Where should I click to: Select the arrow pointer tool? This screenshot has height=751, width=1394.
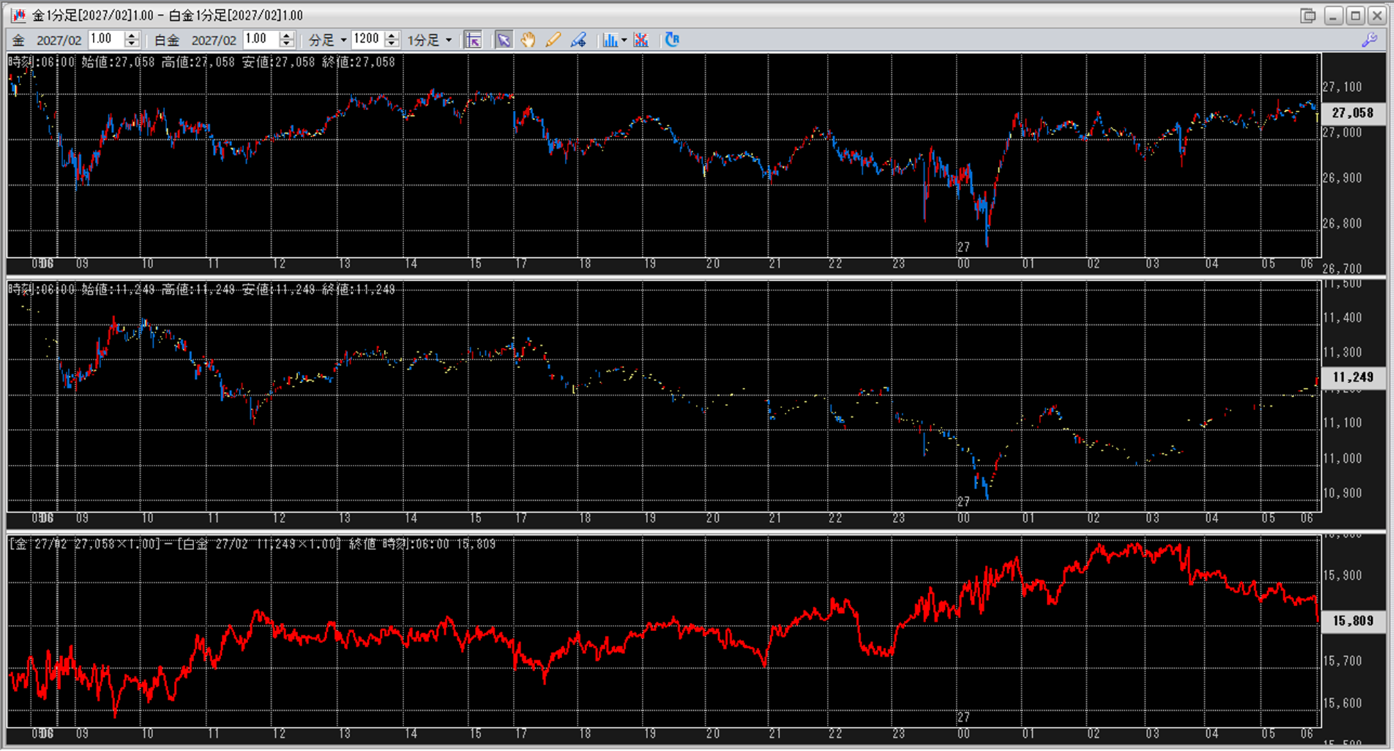click(x=503, y=40)
